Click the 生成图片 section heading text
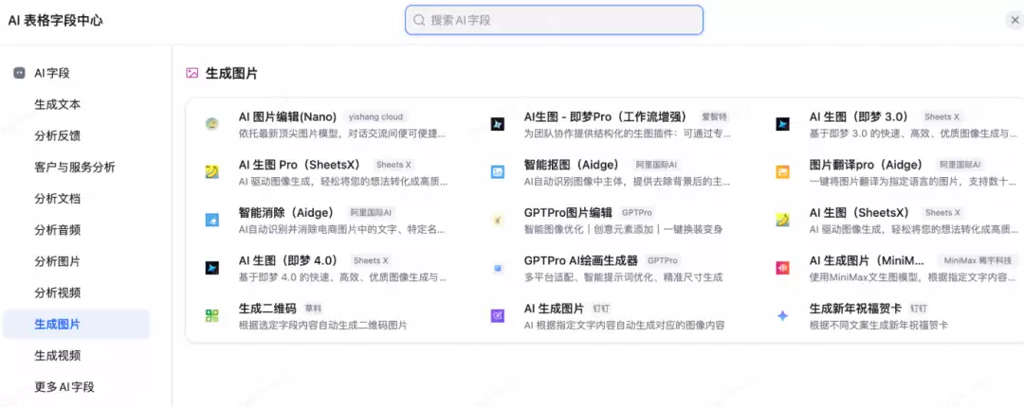The width and height of the screenshot is (1024, 407). coord(232,73)
